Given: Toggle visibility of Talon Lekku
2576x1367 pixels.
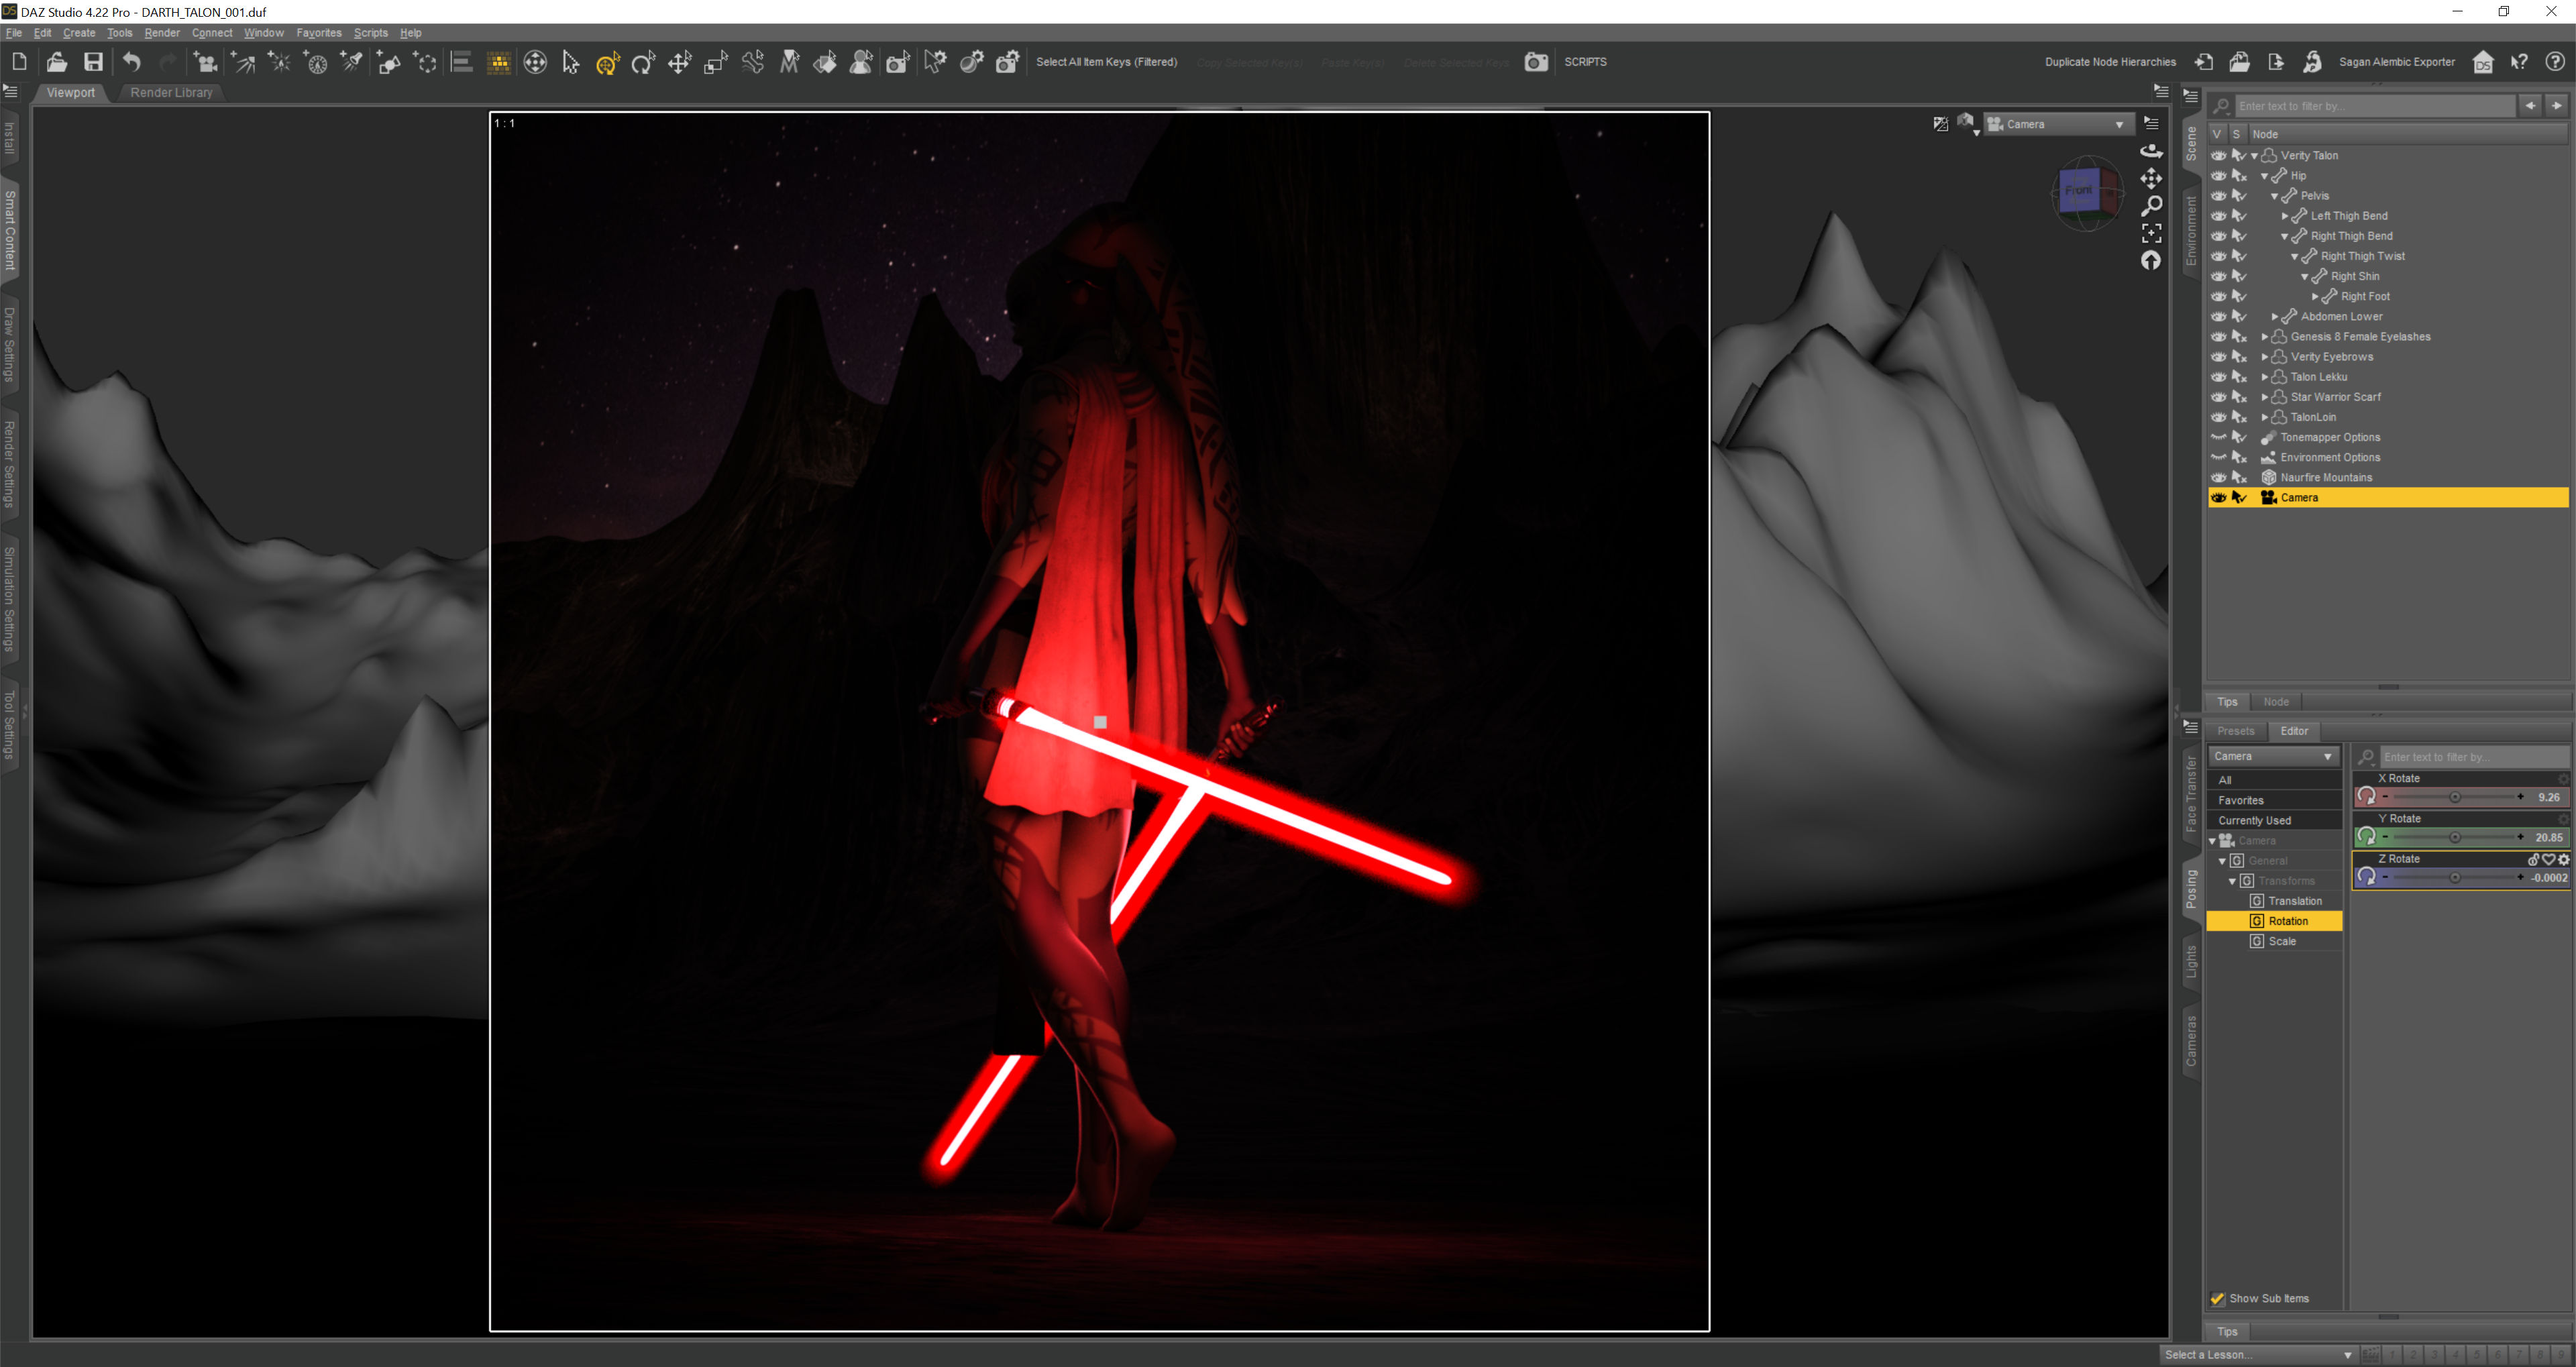Looking at the screenshot, I should (2219, 377).
